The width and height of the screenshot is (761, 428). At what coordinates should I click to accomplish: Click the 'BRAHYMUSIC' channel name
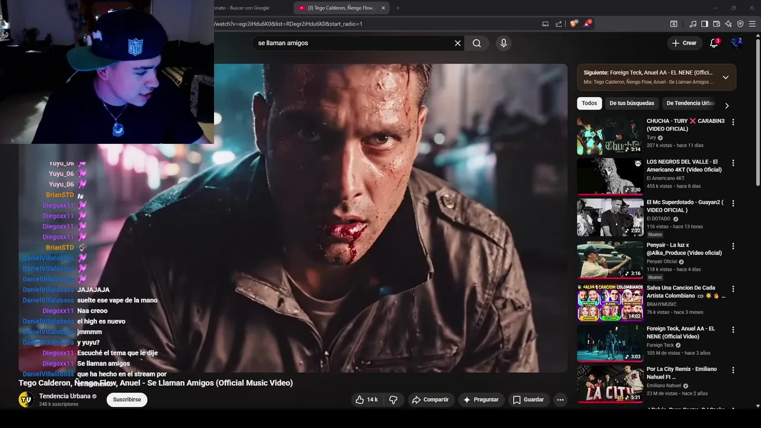point(662,304)
